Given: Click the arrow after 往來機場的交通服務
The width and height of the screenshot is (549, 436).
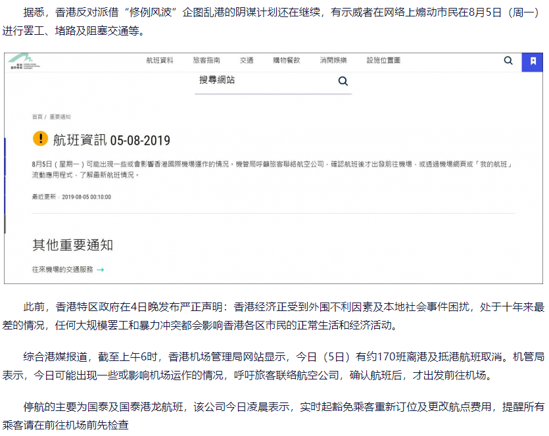Looking at the screenshot, I should point(101,270).
